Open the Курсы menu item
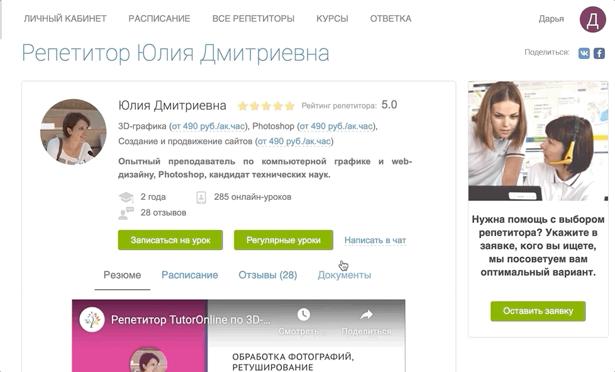The image size is (615, 372). (332, 18)
